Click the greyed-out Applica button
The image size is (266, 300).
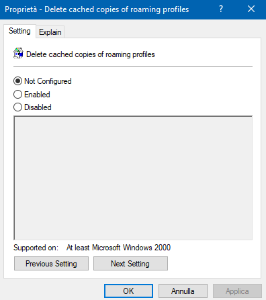coord(237,291)
